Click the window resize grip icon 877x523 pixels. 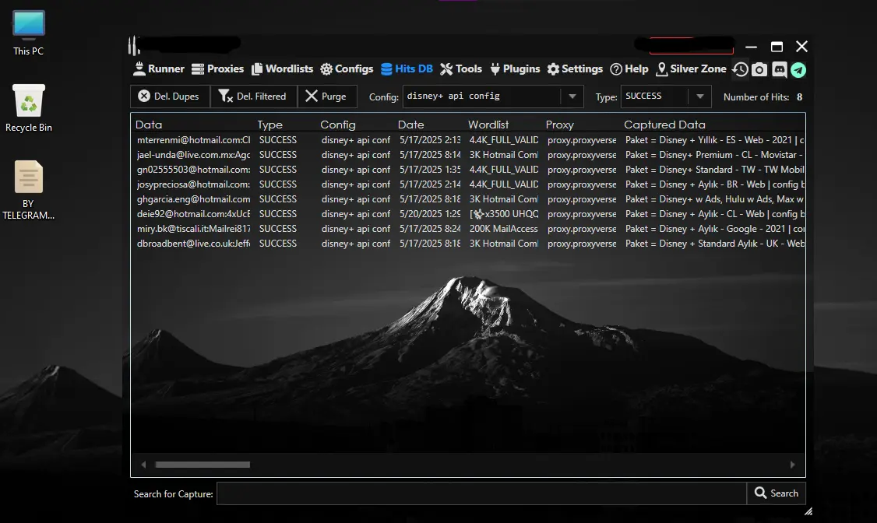coord(808,511)
